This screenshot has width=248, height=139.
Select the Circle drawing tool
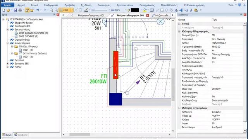coord(167,10)
